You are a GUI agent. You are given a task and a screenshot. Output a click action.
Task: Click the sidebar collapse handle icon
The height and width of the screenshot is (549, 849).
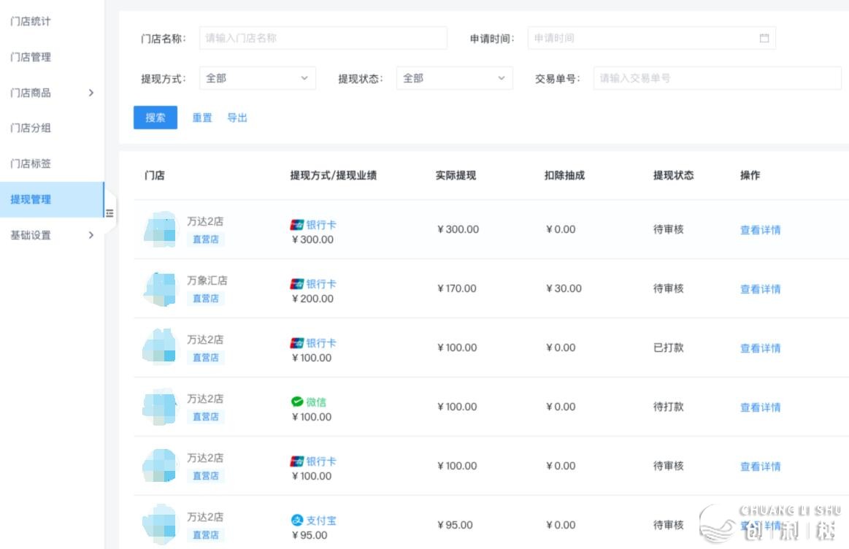point(110,213)
